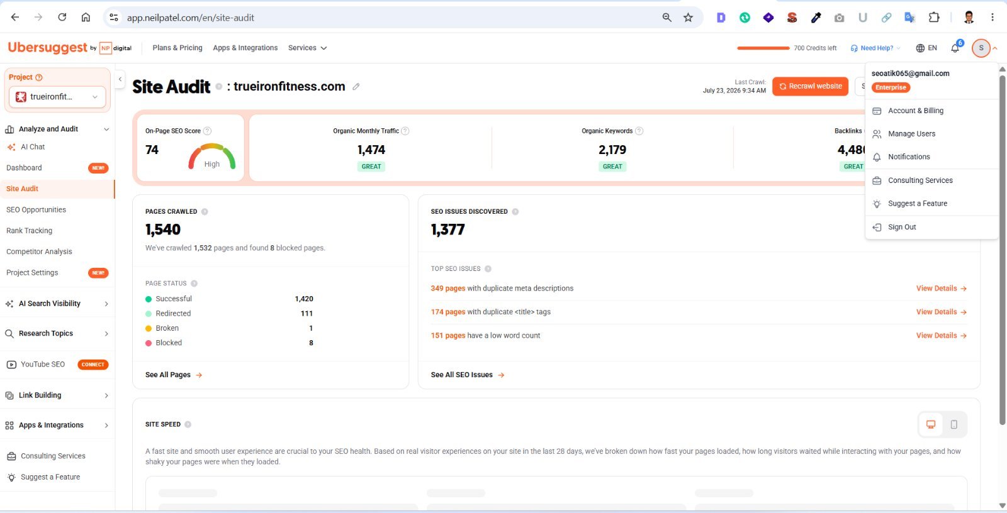Open the notifications bell icon
The height and width of the screenshot is (513, 1007).
pyautogui.click(x=955, y=48)
